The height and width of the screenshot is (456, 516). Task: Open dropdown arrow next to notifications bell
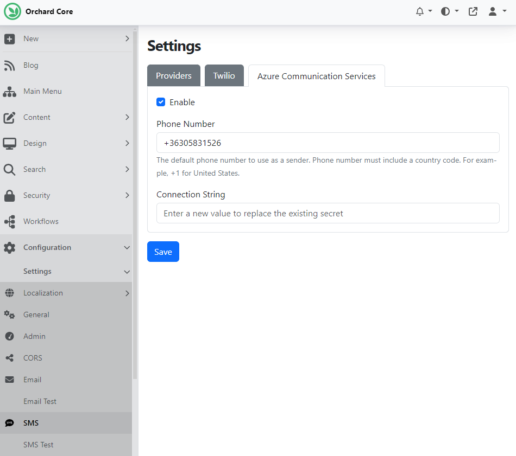tap(430, 11)
